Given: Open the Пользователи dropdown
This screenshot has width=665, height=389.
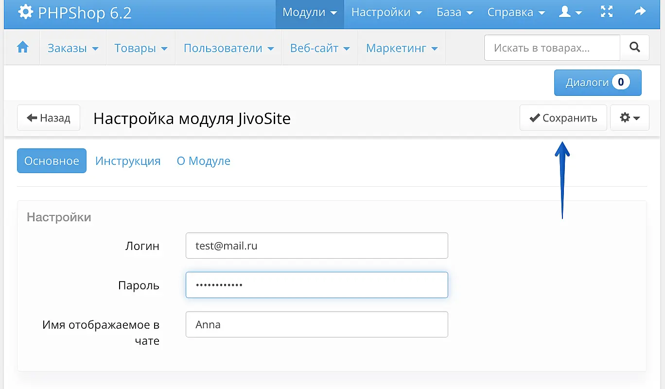Looking at the screenshot, I should (x=228, y=48).
